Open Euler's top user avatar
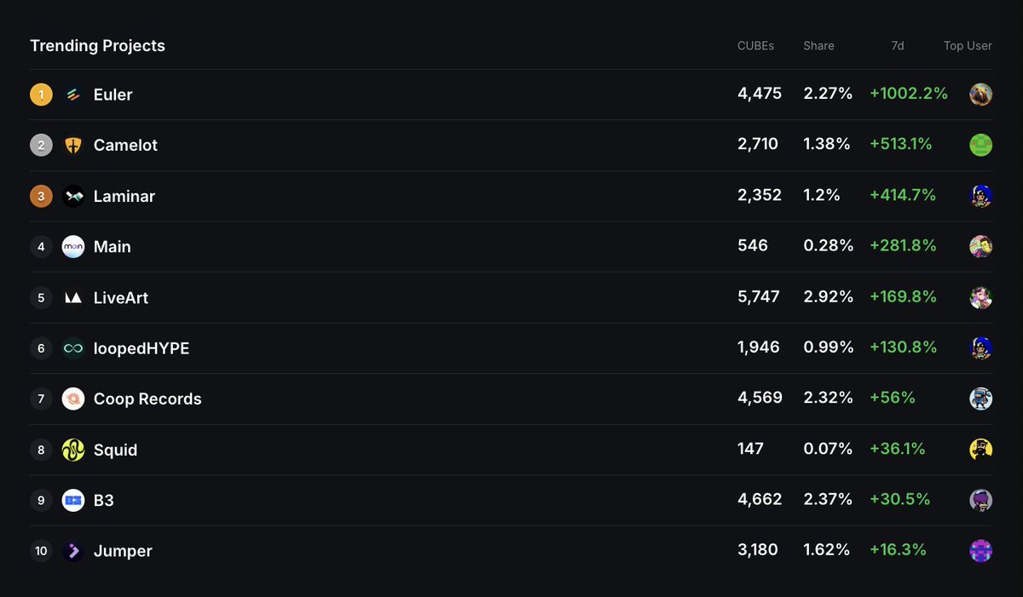Viewport: 1023px width, 597px height. coord(980,95)
